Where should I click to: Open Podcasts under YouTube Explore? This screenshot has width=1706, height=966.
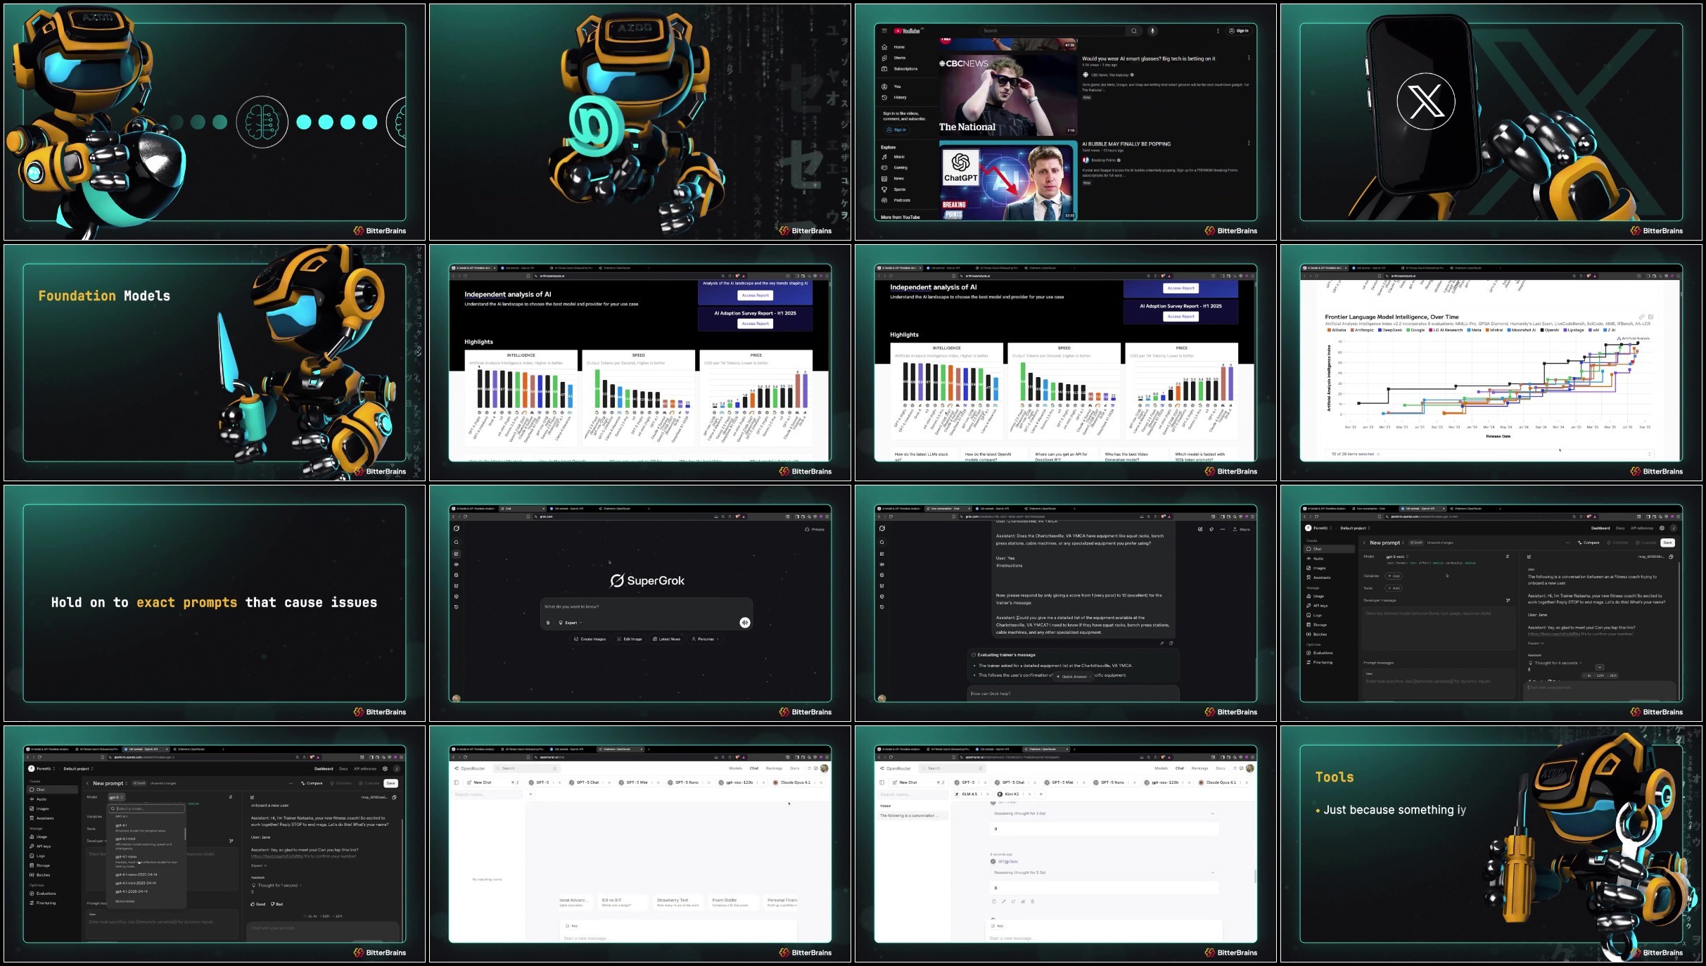tap(897, 201)
